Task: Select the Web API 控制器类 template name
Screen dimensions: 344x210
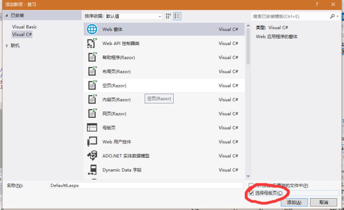Action: tap(121, 43)
